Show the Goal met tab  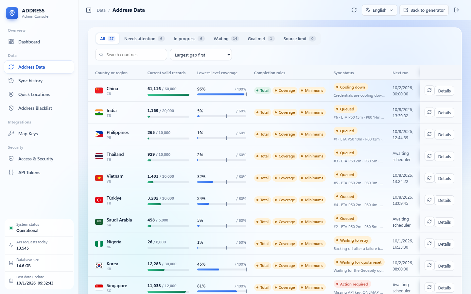pyautogui.click(x=261, y=39)
